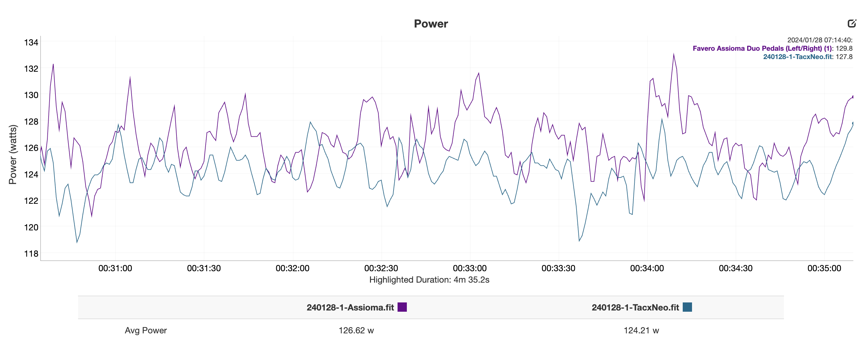The width and height of the screenshot is (862, 355).
Task: Click the purple end-point marker of the Assioma line
Action: click(x=853, y=96)
